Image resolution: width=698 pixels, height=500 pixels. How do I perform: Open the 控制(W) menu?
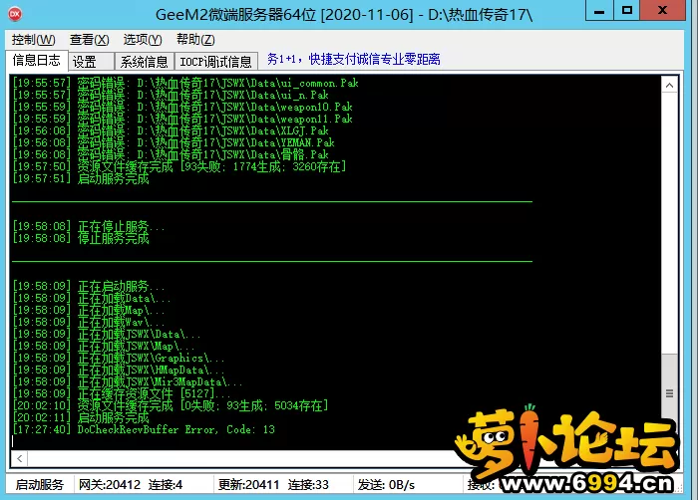[33, 40]
